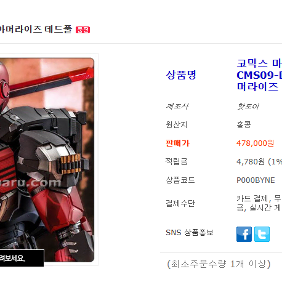Share product on Twitter icon
This screenshot has height=282, width=282.
[262, 234]
